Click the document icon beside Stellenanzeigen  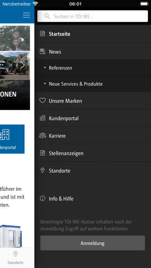tap(42, 153)
